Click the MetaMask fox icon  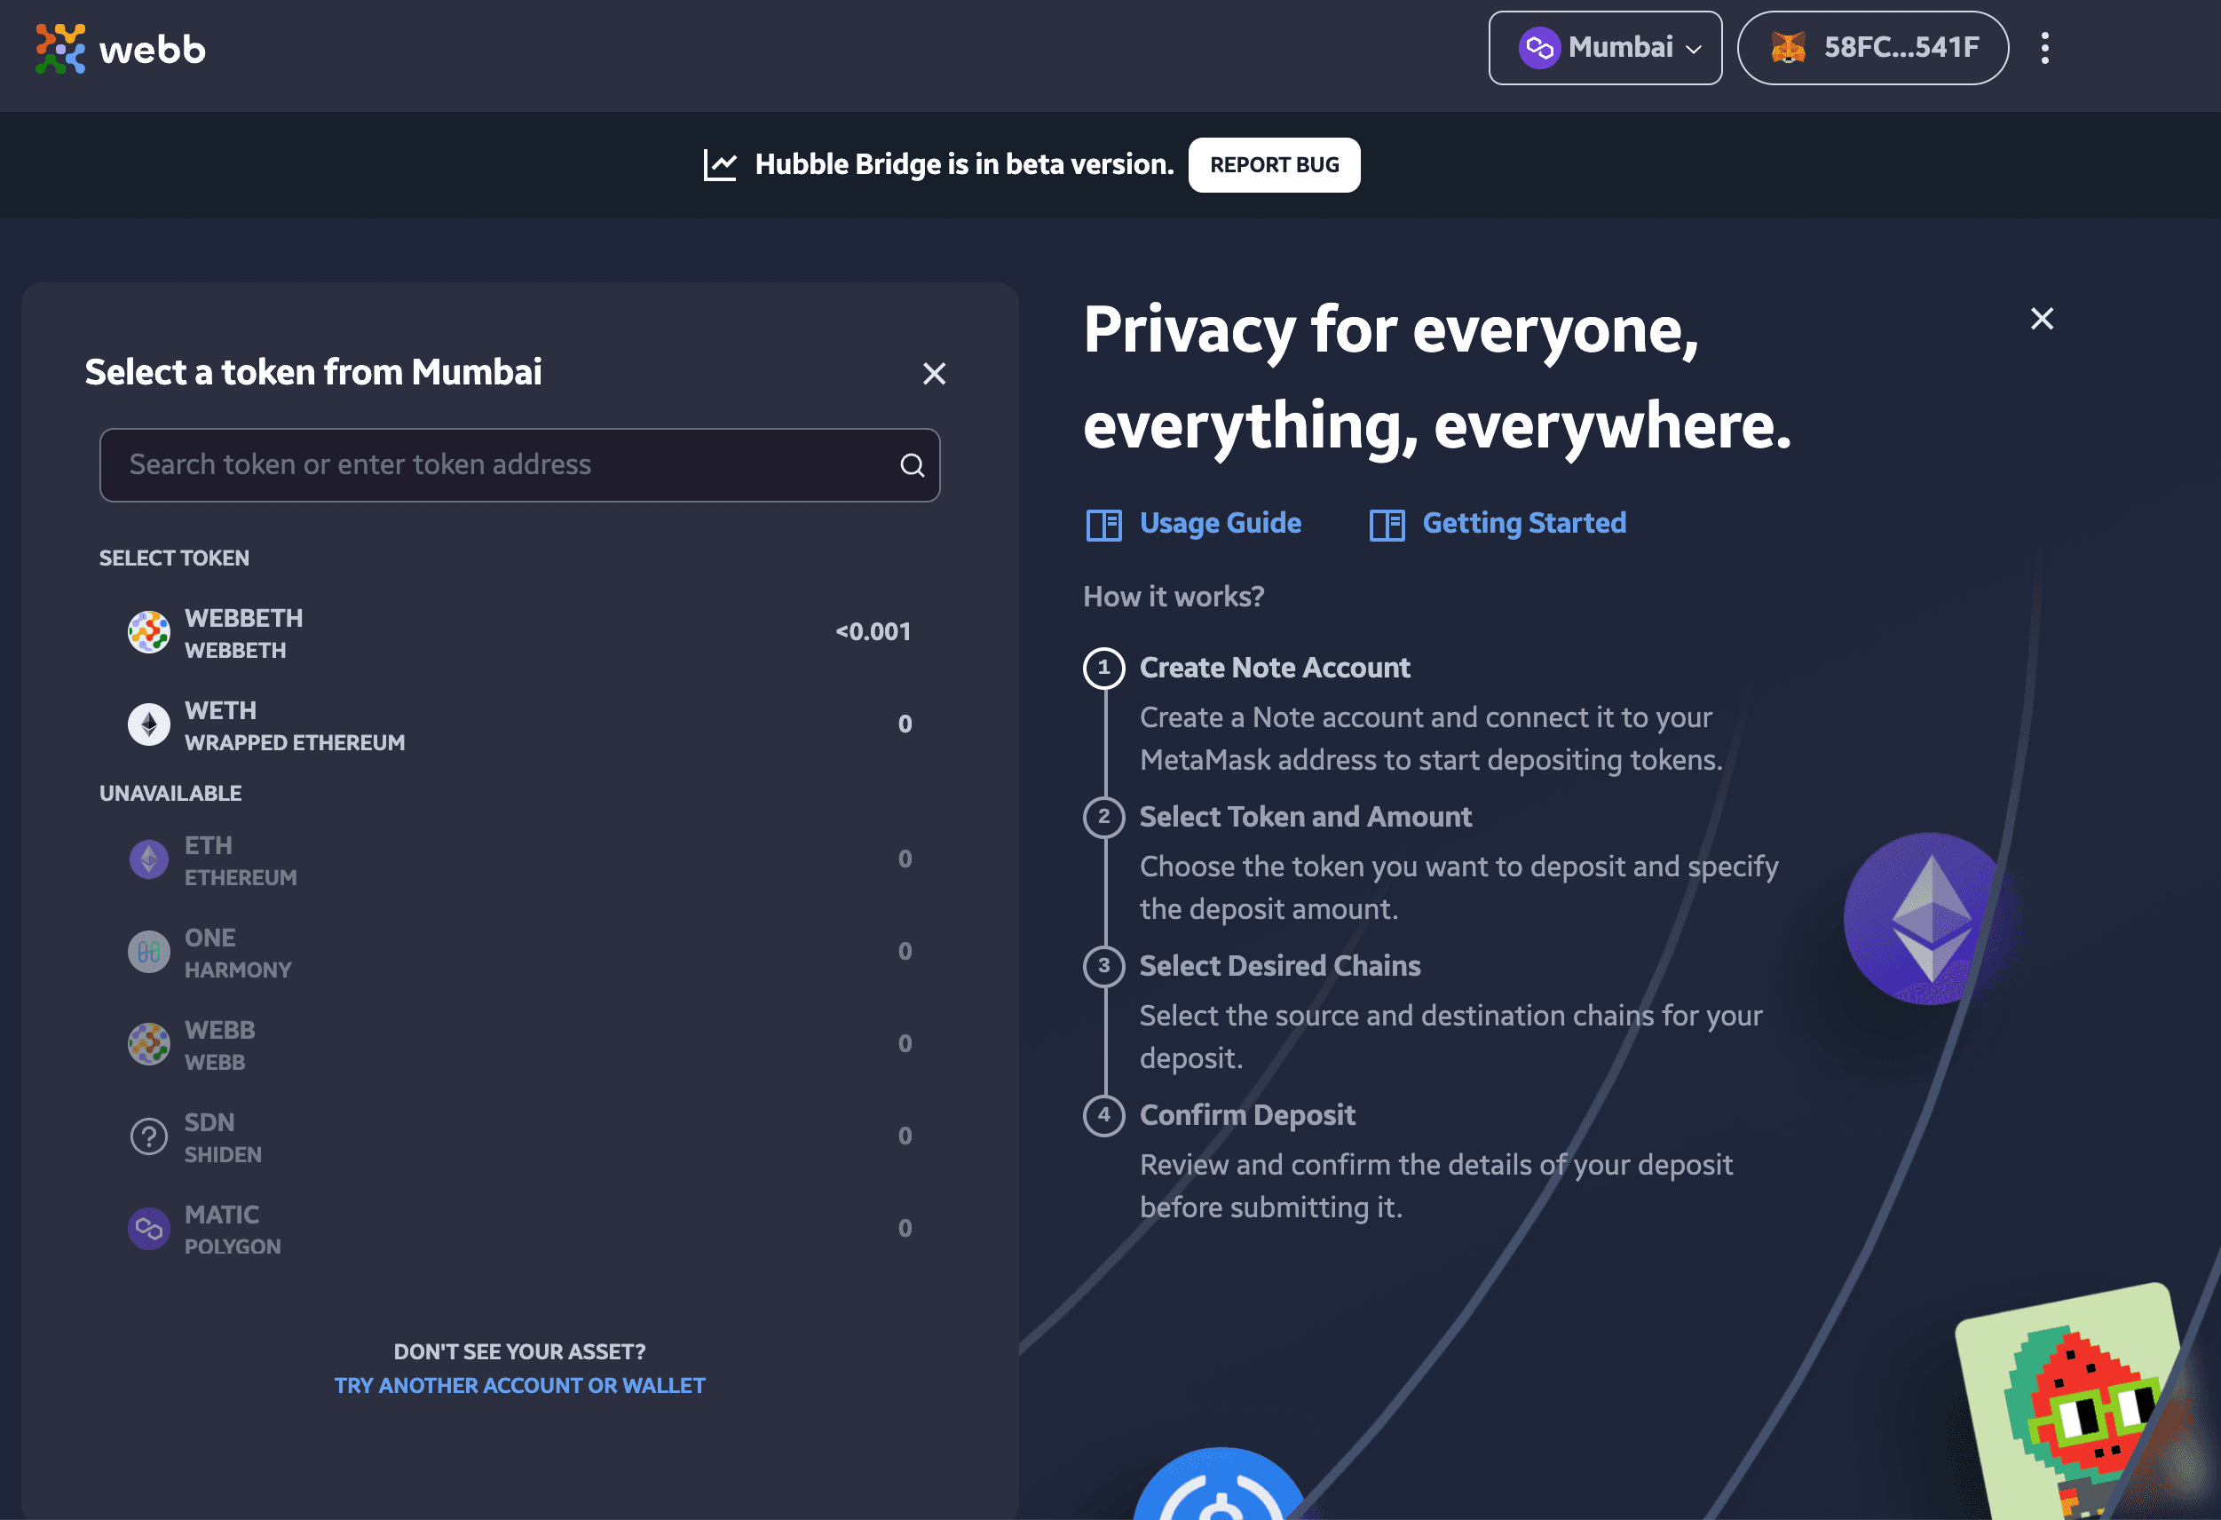click(1788, 48)
